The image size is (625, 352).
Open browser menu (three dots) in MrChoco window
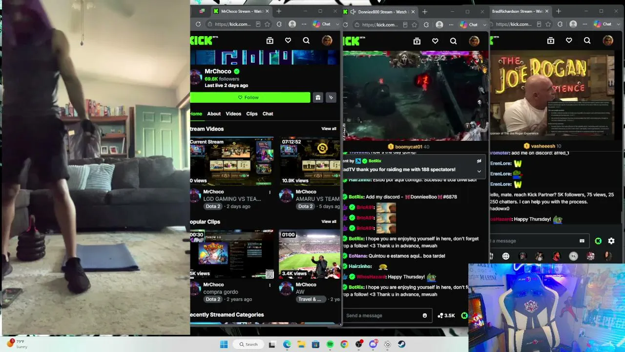(304, 24)
